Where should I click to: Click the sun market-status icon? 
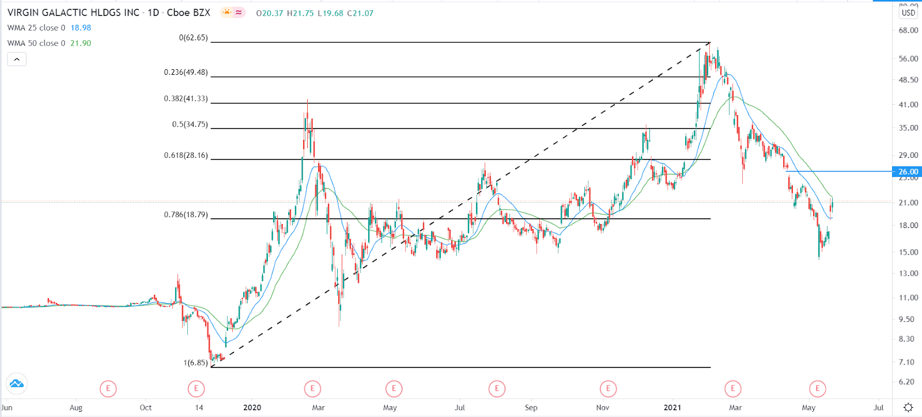coord(227,12)
